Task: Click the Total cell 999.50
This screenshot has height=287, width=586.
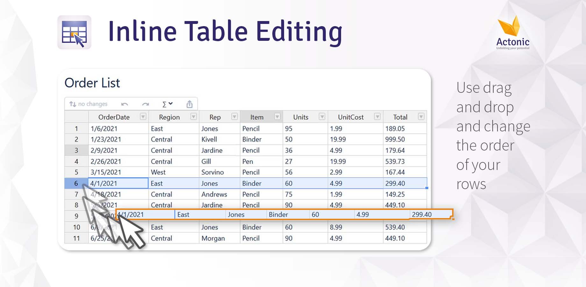Action: [405, 139]
